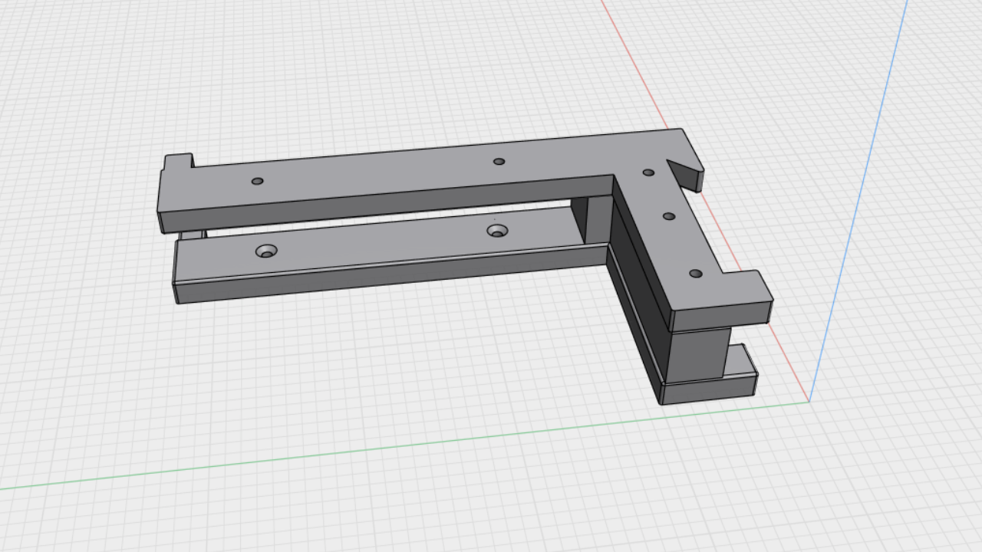Select the front side face of the lower bar

(391, 274)
